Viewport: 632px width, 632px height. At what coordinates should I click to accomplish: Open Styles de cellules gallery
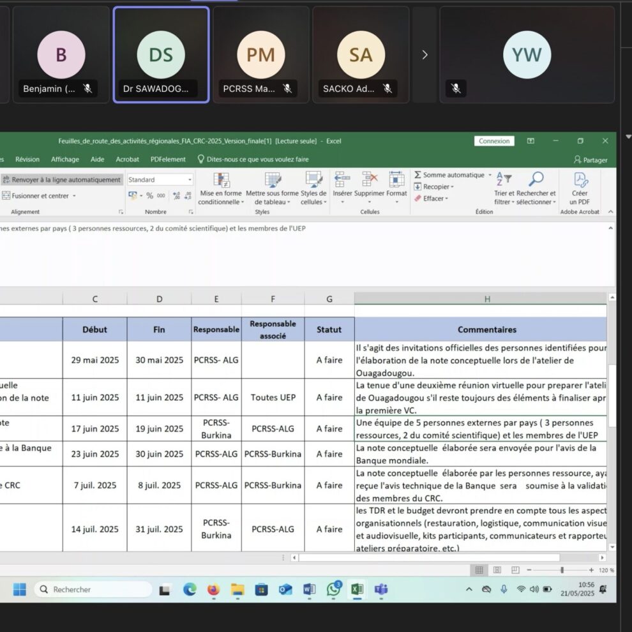click(313, 189)
